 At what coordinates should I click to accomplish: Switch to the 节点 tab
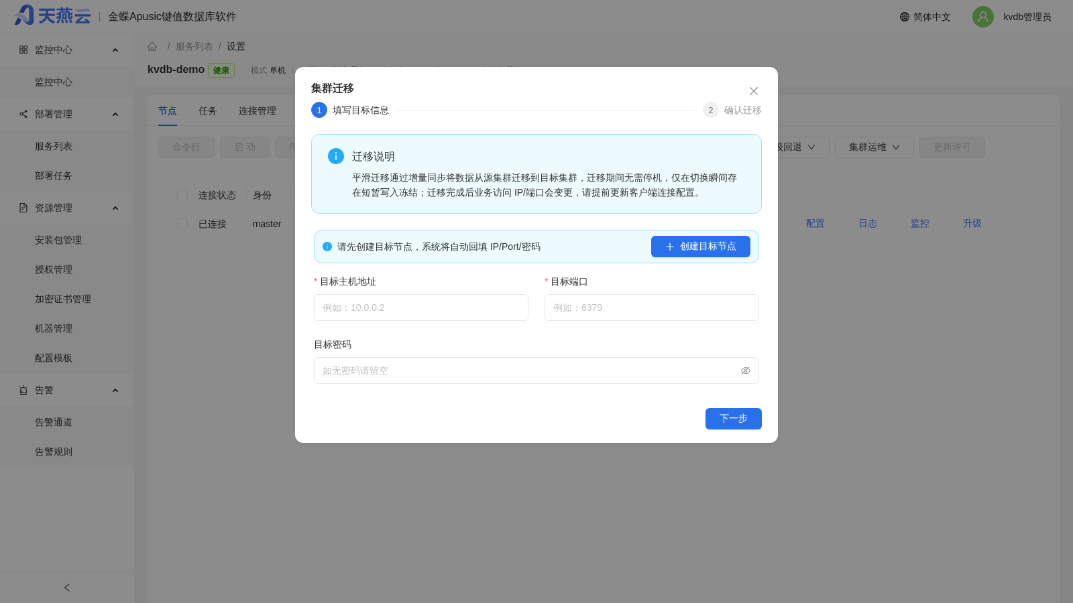pyautogui.click(x=168, y=111)
